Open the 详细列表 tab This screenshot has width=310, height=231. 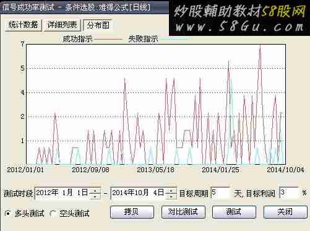point(62,25)
